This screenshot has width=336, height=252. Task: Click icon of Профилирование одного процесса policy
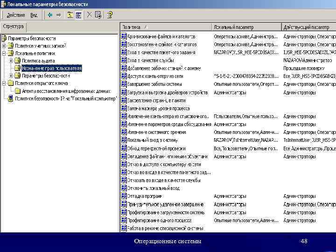tap(124, 220)
